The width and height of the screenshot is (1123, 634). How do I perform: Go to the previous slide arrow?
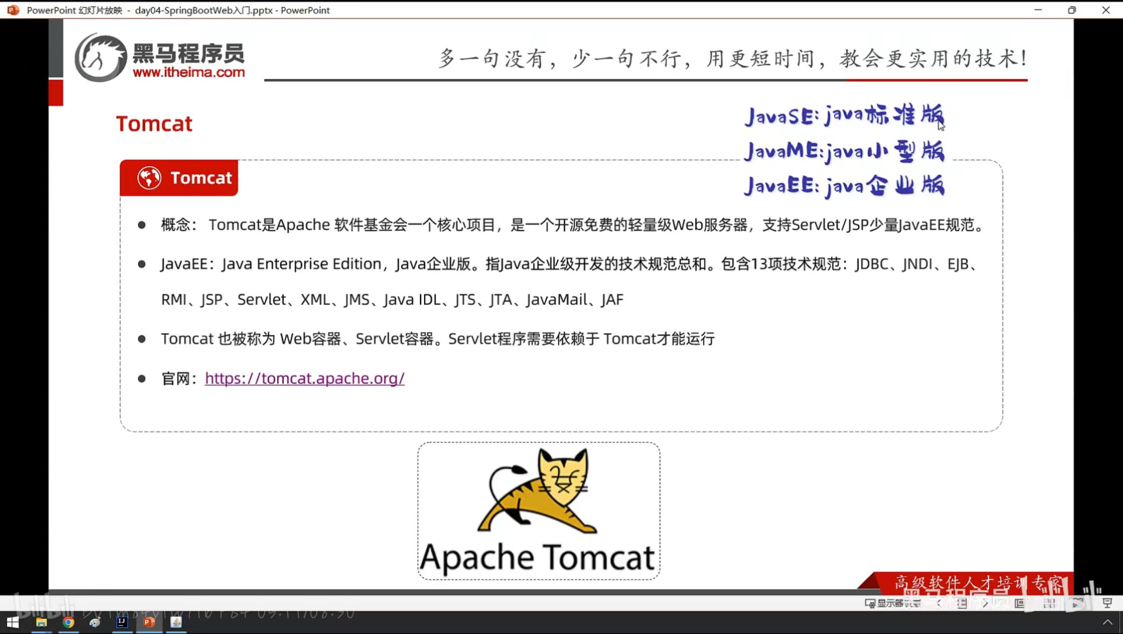point(939,603)
